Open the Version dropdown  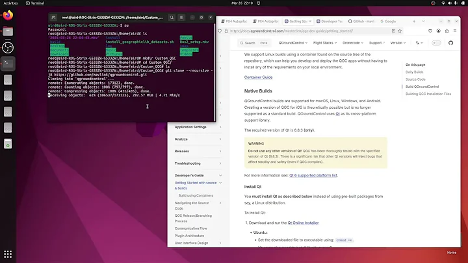coord(398,43)
